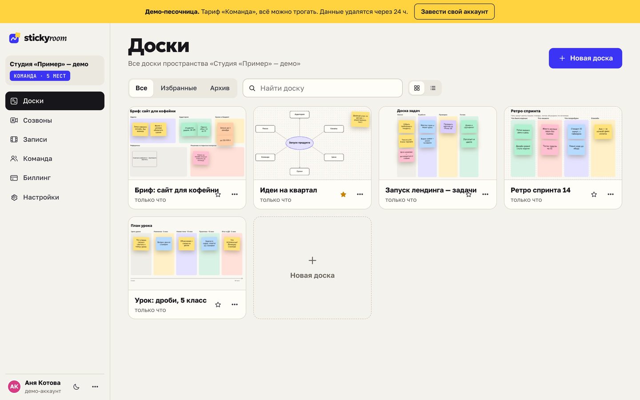Star the «Ретро спринта 14» board
640x400 pixels.
(x=594, y=194)
